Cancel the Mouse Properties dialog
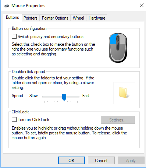146x168 pixels. pos(101,160)
